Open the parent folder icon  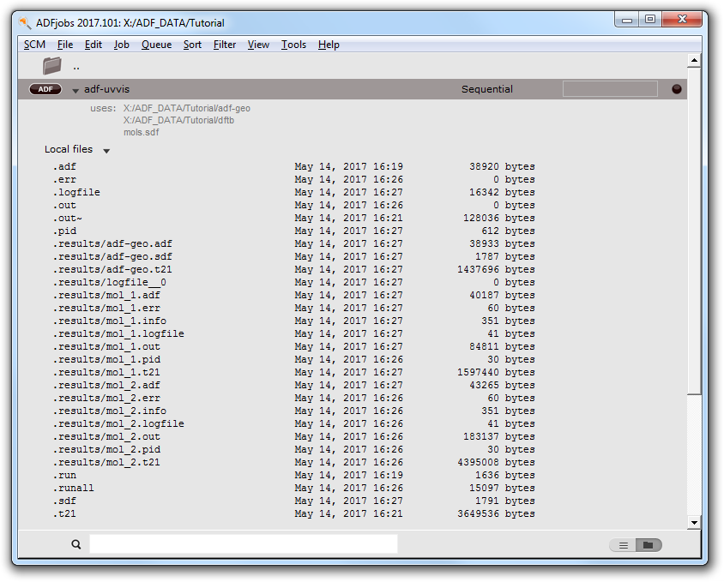click(51, 66)
